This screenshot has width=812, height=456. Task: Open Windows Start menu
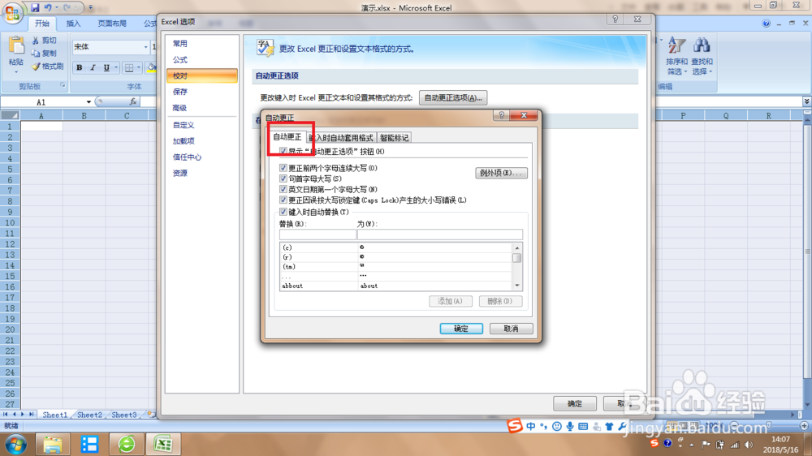pos(15,444)
